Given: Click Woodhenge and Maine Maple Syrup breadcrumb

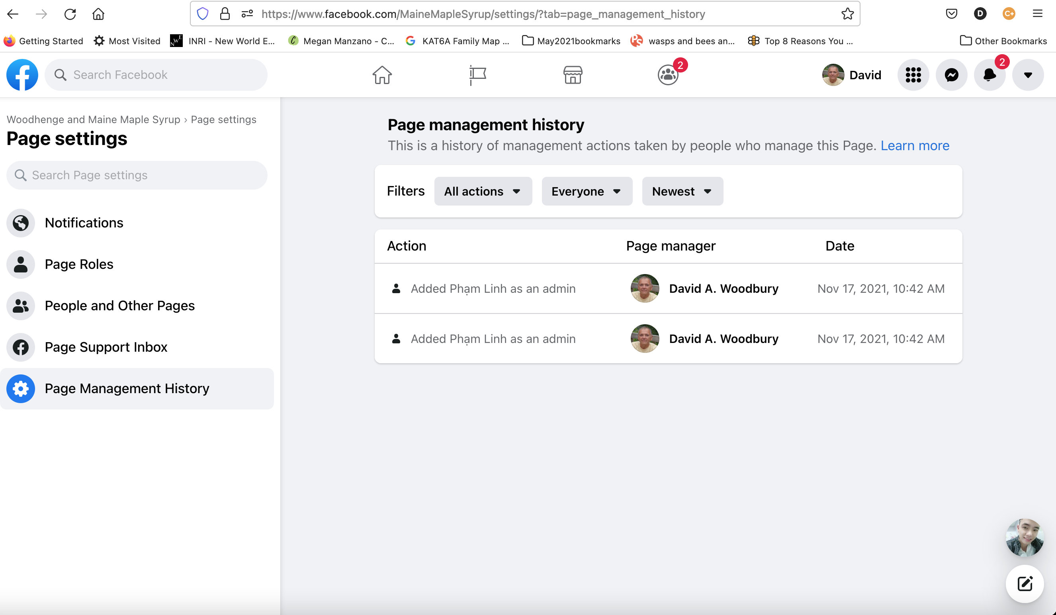Looking at the screenshot, I should [x=93, y=119].
